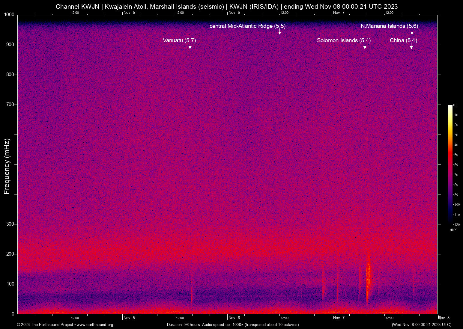Select the dBFS colorbar scale
Image resolution: width=463 pixels, height=329 pixels.
click(450, 165)
